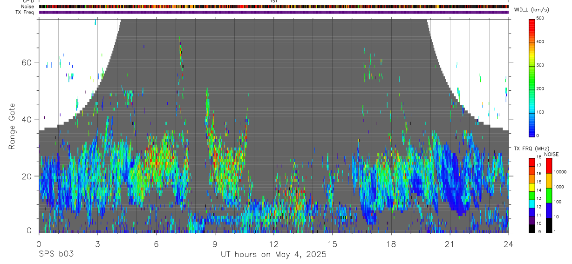572x264 pixels.
Task: Click the 6 tick on UT hours axis
Action: point(156,244)
